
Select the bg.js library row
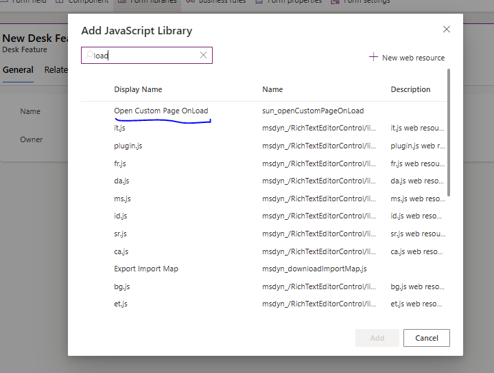tap(264, 286)
